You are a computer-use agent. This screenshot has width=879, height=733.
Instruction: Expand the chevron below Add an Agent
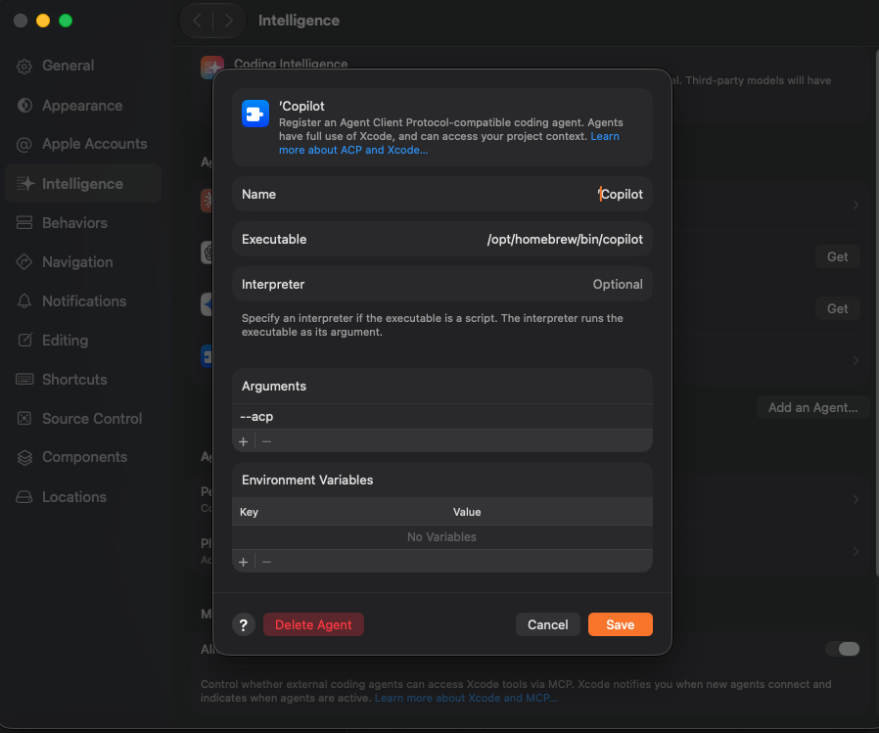click(856, 499)
